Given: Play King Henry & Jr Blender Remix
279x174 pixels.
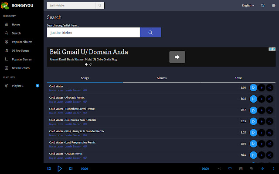Looking at the screenshot, I should [x=253, y=133].
